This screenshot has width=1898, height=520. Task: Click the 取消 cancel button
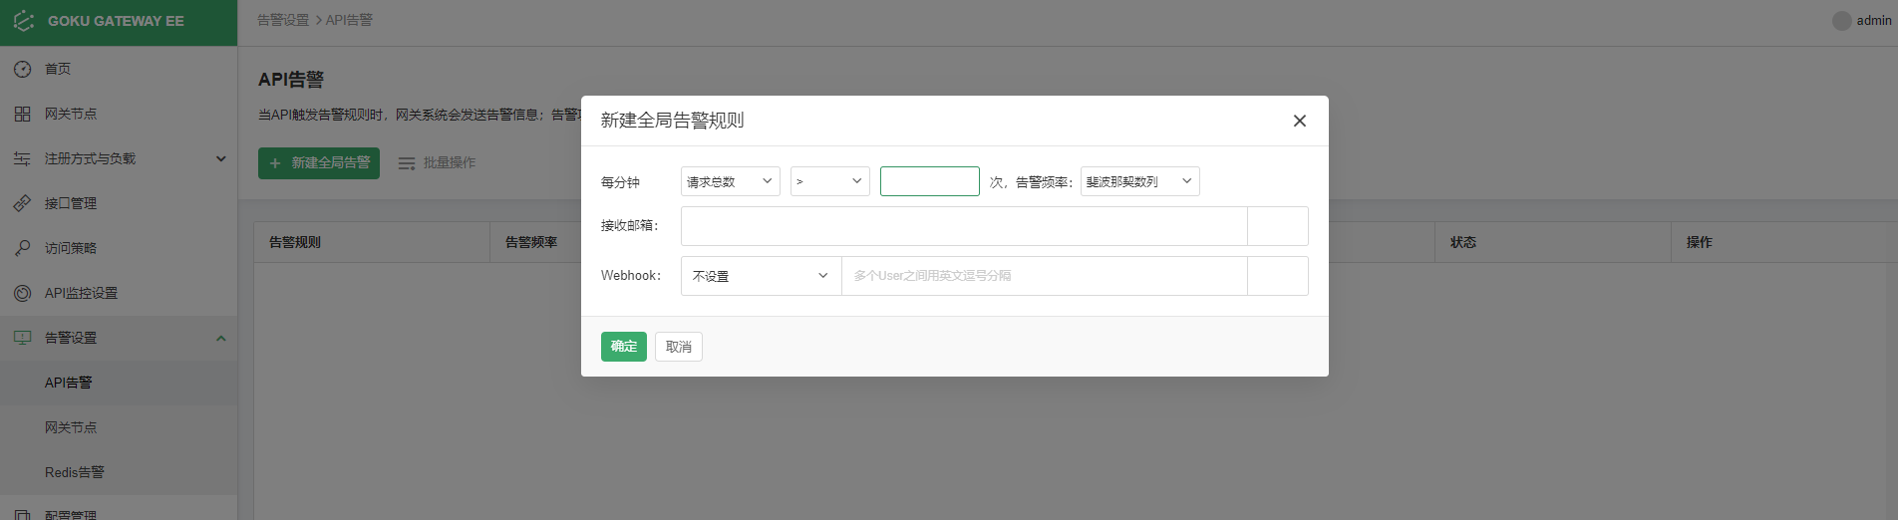[x=678, y=347]
